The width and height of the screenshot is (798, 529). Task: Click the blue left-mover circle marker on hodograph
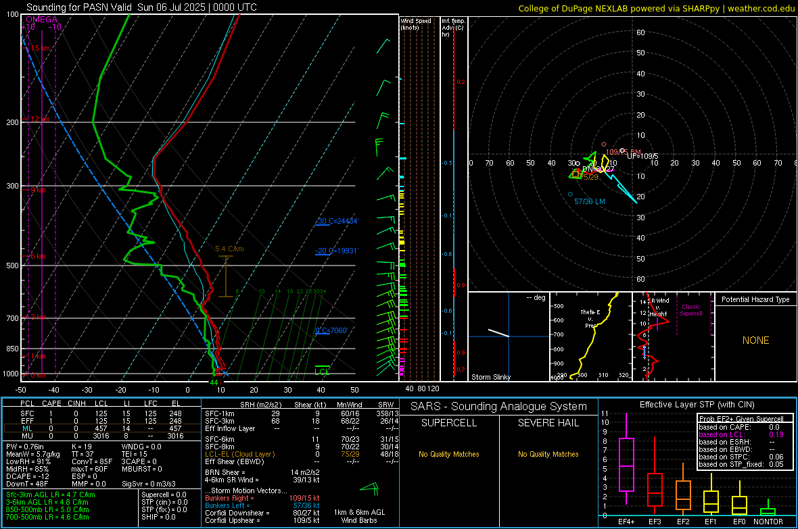click(571, 195)
